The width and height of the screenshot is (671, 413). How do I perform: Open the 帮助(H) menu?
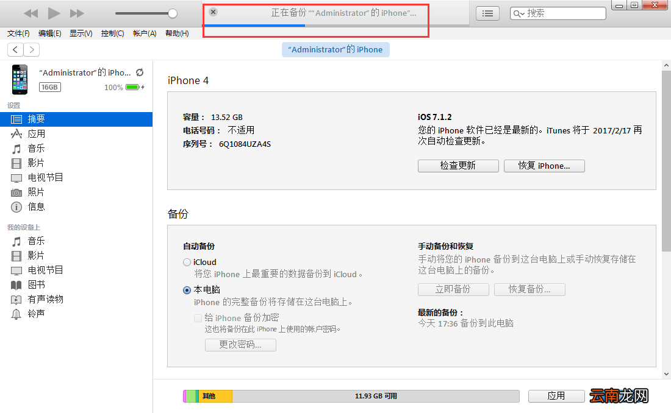[177, 34]
